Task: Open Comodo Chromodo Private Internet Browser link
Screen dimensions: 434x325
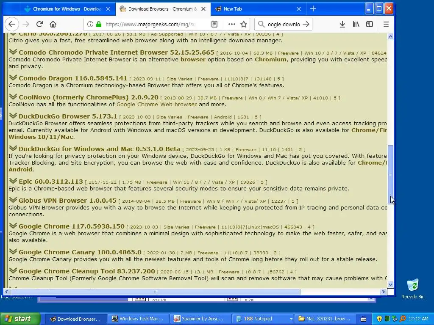Action: pyautogui.click(x=117, y=52)
